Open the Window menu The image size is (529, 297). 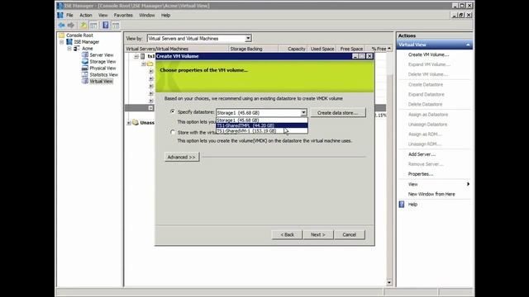click(x=147, y=15)
